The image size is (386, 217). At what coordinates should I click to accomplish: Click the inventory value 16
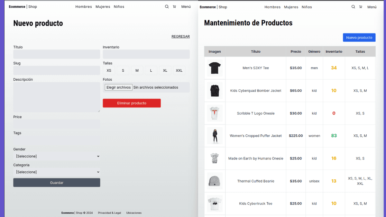(334, 158)
